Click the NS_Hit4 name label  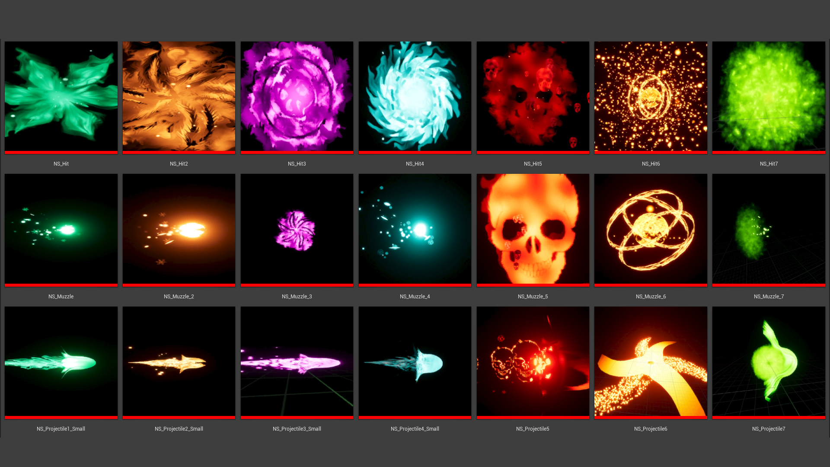[415, 164]
